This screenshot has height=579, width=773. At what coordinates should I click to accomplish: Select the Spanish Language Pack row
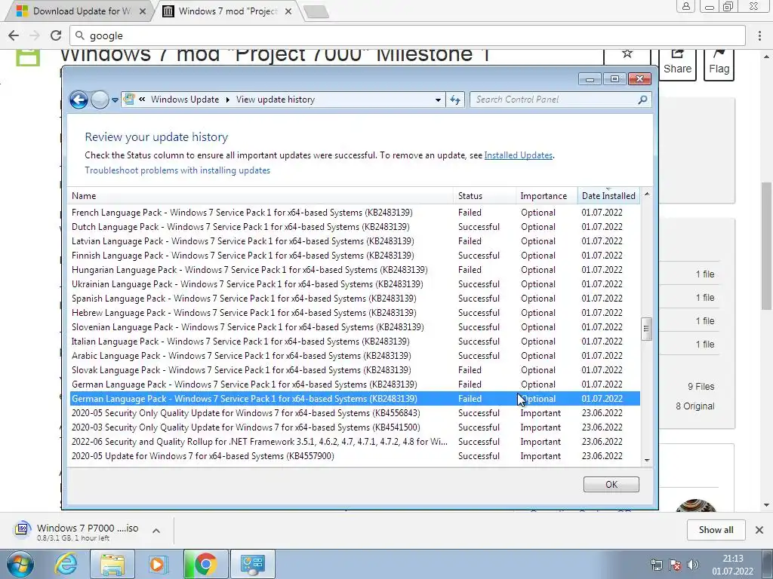(355, 299)
